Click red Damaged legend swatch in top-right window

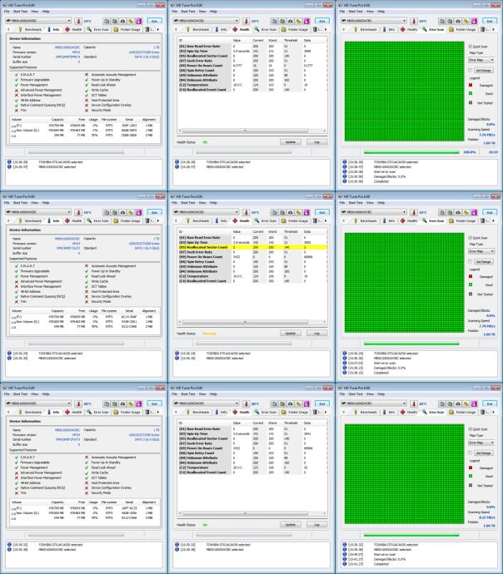pos(471,85)
